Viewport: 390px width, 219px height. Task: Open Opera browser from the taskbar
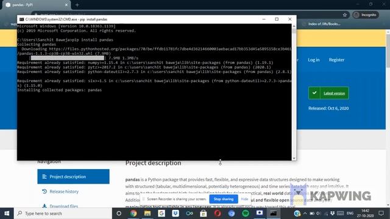pos(218,214)
